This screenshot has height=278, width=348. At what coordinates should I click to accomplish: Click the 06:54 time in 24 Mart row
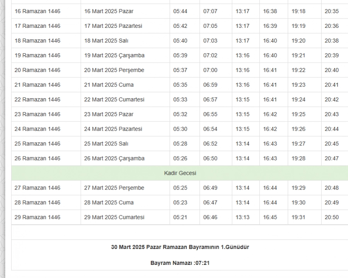(x=210, y=129)
